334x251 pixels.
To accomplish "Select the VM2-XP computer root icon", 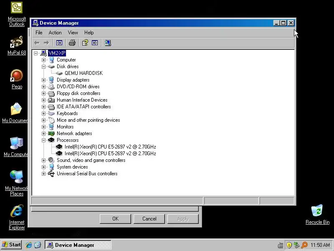I will pos(43,53).
